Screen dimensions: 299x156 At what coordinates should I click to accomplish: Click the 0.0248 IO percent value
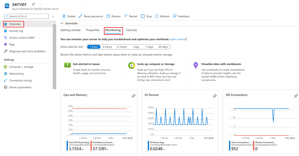pyautogui.click(x=156, y=149)
